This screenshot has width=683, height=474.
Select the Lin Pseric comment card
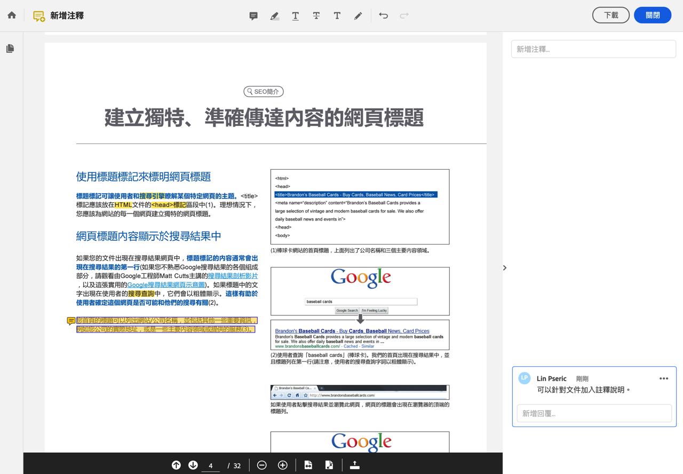click(594, 397)
